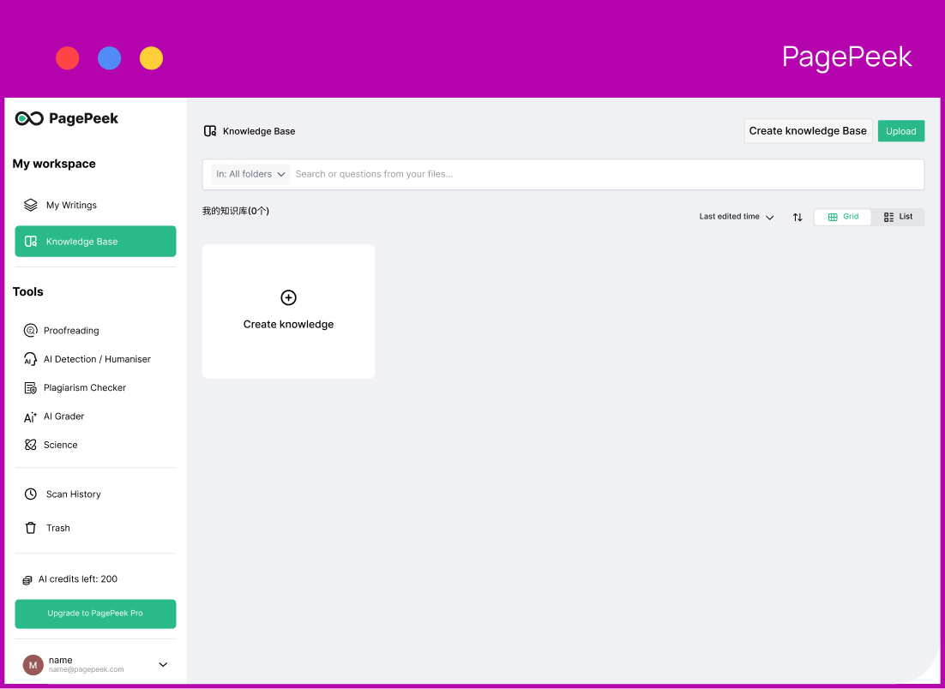
Task: Open the In: All folders dropdown
Action: (x=250, y=174)
